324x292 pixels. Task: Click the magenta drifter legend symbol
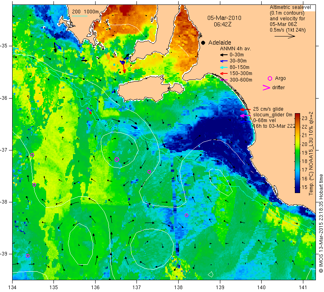coord(266,88)
